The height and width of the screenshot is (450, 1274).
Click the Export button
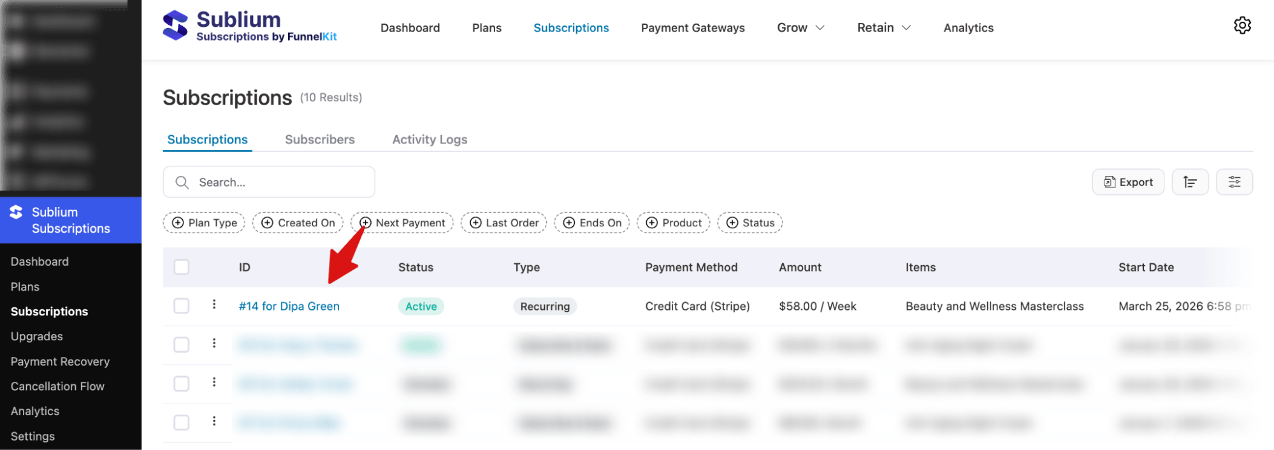(1128, 182)
